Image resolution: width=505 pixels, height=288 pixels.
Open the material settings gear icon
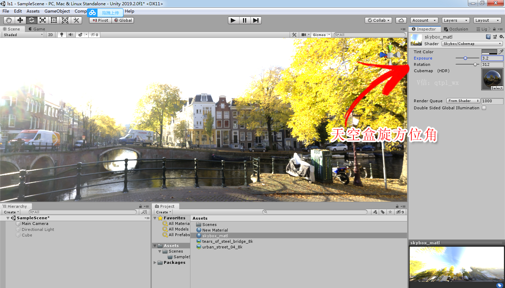click(x=501, y=37)
